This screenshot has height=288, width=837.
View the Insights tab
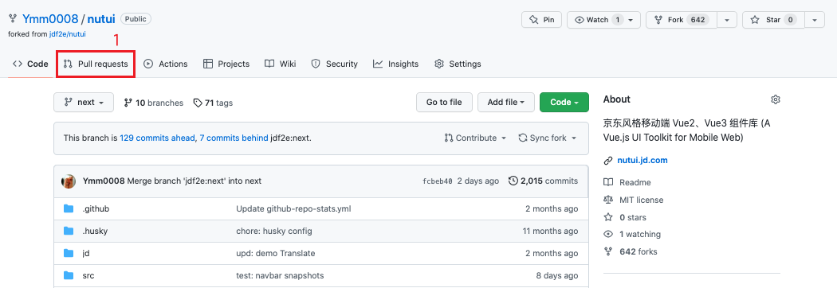[x=395, y=64]
